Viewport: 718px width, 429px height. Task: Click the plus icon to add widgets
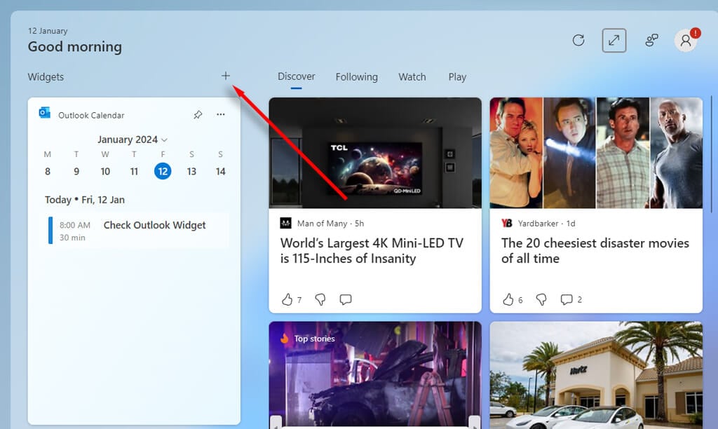tap(226, 76)
